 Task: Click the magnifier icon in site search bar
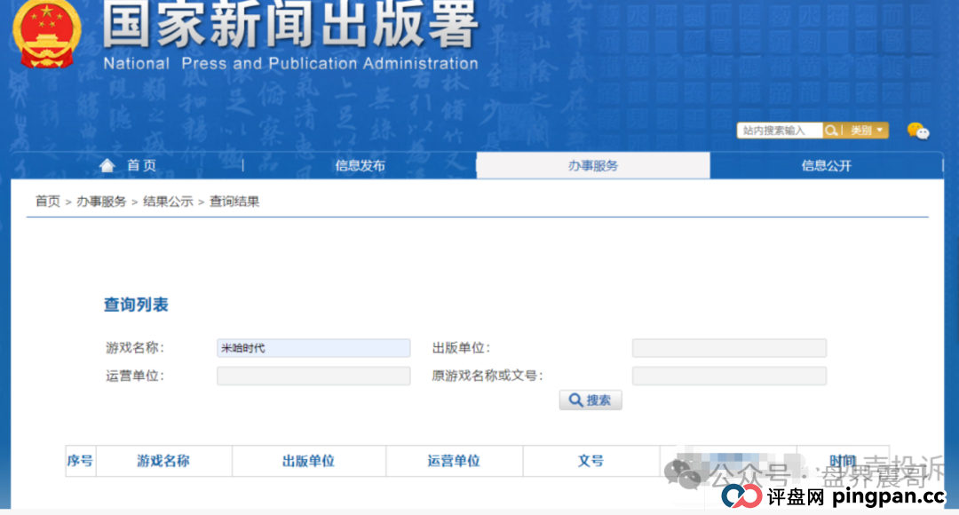point(830,131)
